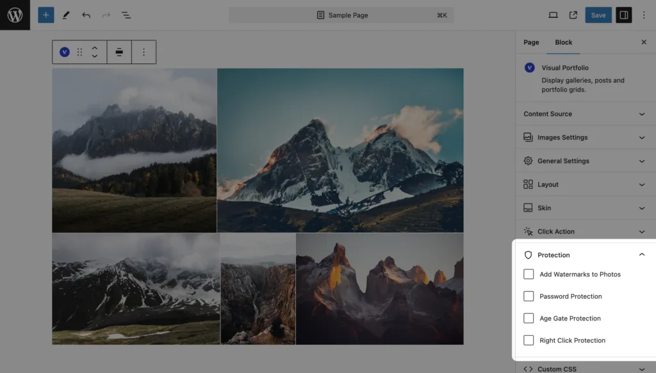Open Sample Page command palette bar
The width and height of the screenshot is (656, 373).
point(341,15)
